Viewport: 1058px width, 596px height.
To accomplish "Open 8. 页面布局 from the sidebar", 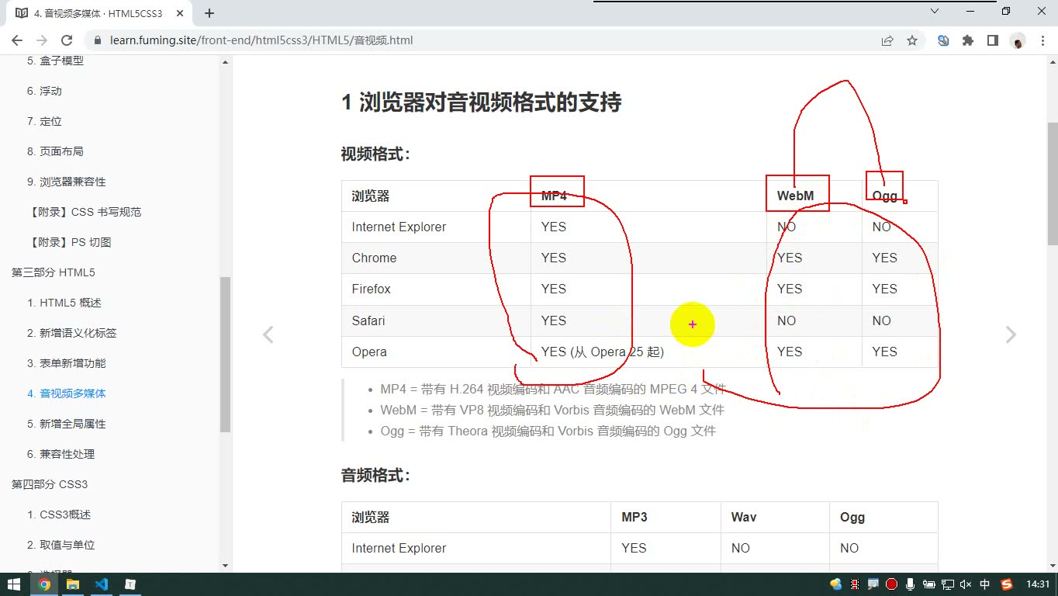I will (x=55, y=151).
